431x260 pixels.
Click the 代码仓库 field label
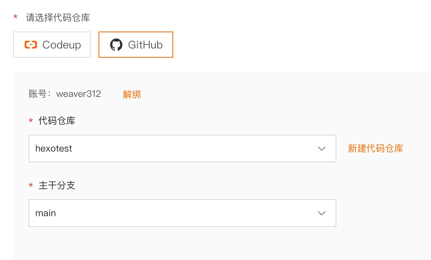(57, 121)
